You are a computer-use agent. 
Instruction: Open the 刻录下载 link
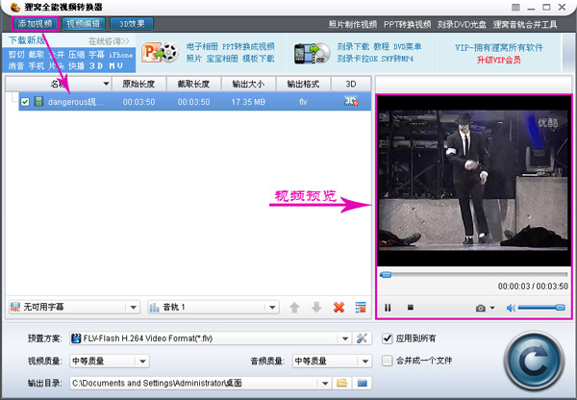(x=353, y=47)
